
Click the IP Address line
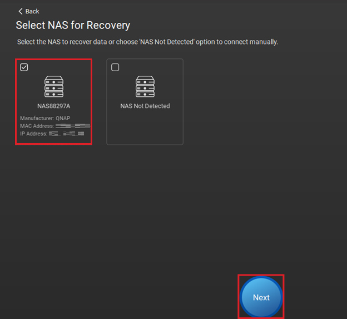(x=52, y=134)
